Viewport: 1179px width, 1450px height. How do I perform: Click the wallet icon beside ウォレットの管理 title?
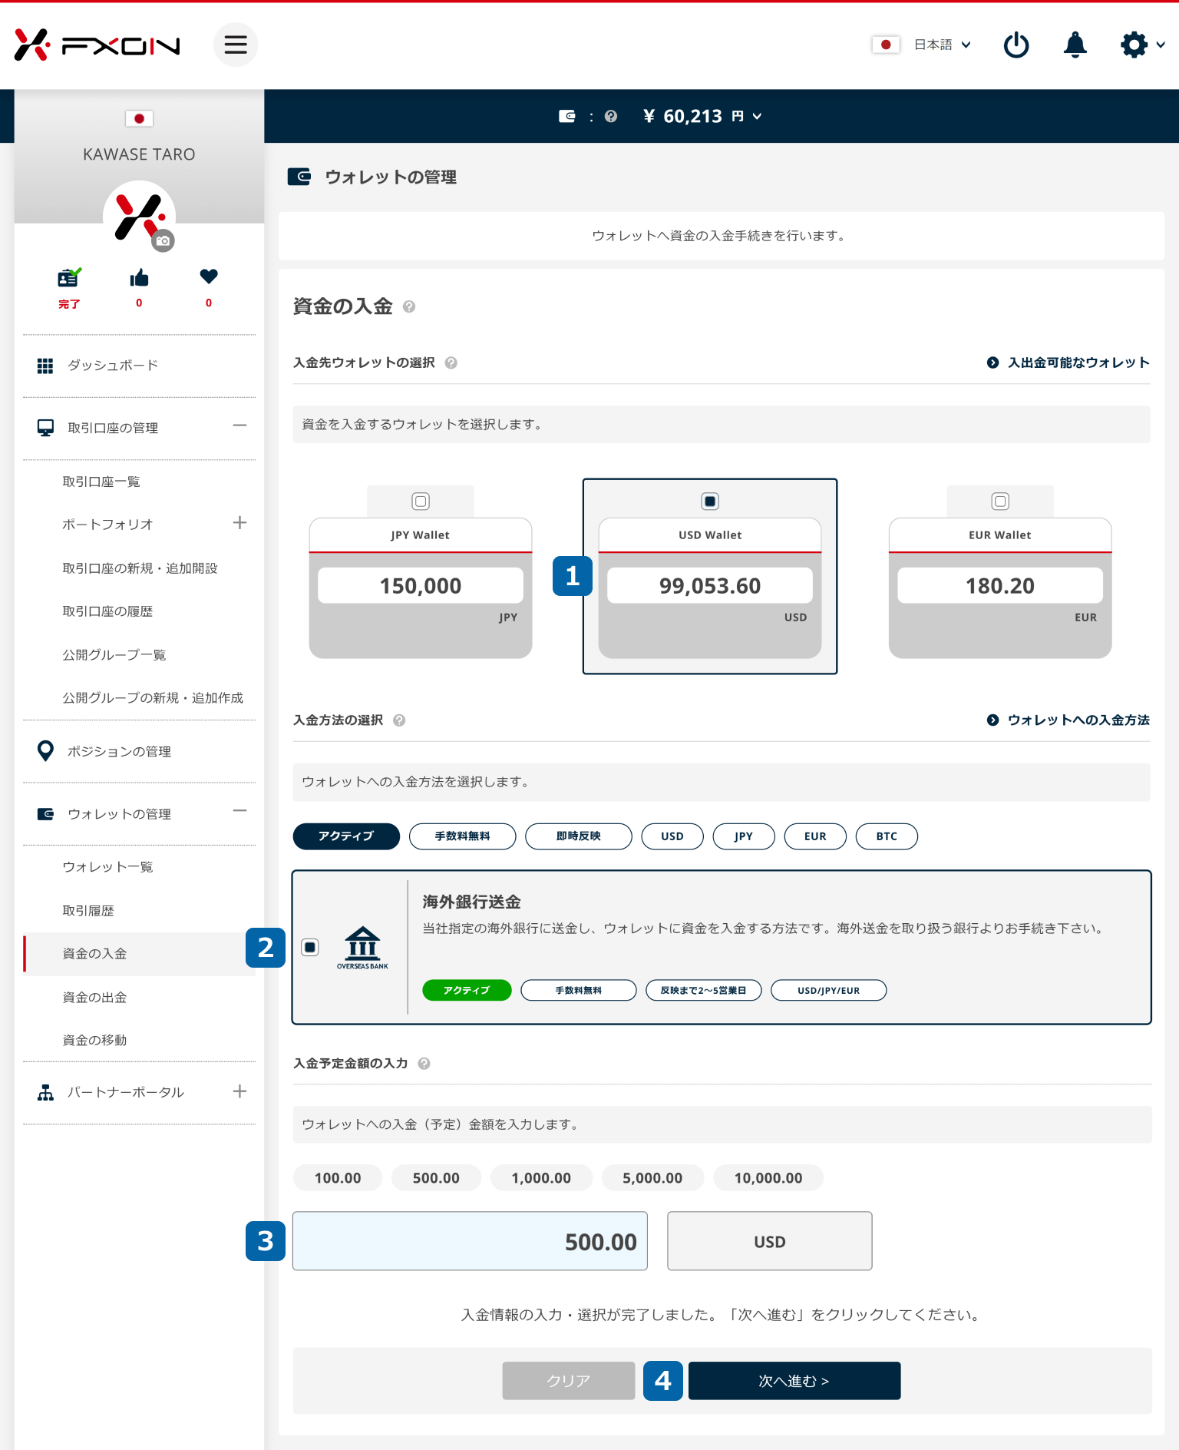pyautogui.click(x=299, y=177)
